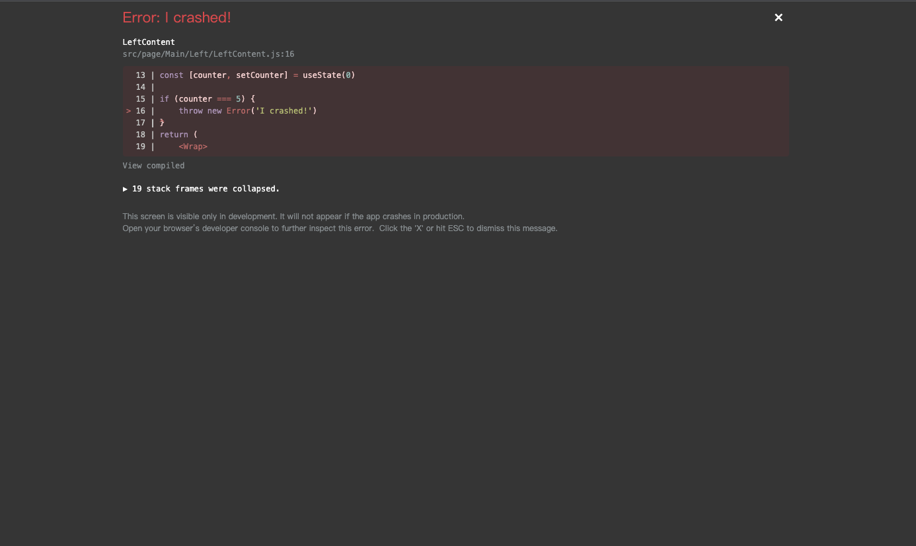Image resolution: width=916 pixels, height=546 pixels.
Task: Click the development-only notice text
Action: [x=293, y=216]
